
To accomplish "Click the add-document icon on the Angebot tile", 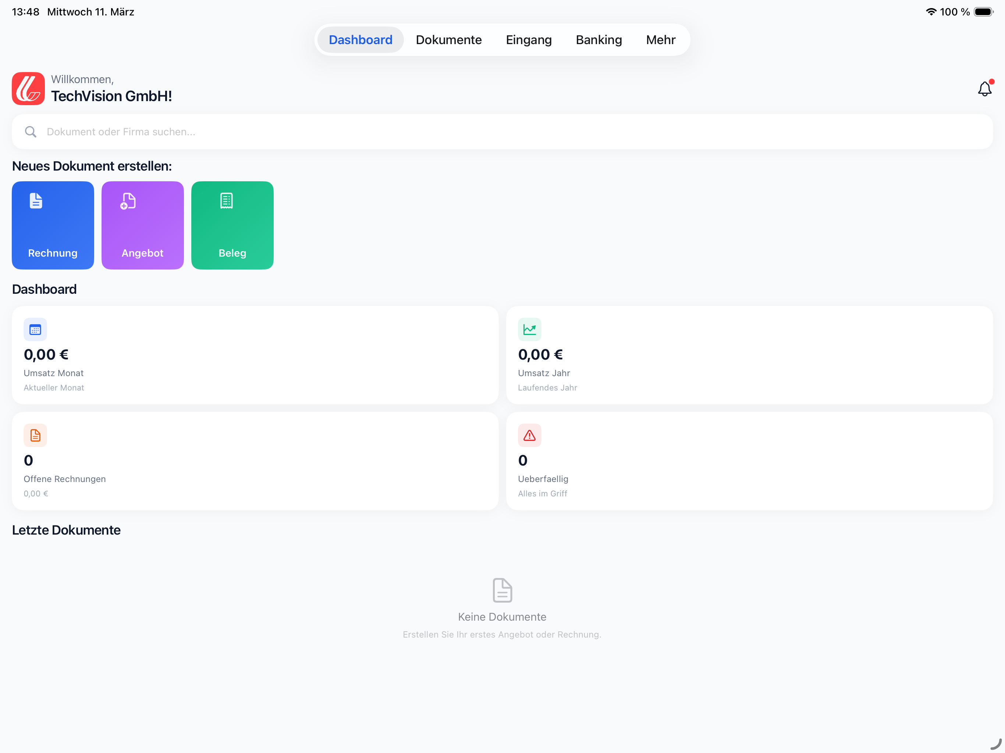I will 128,201.
